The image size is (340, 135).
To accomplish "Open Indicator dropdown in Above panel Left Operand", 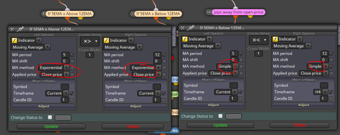I will click(x=39, y=40).
